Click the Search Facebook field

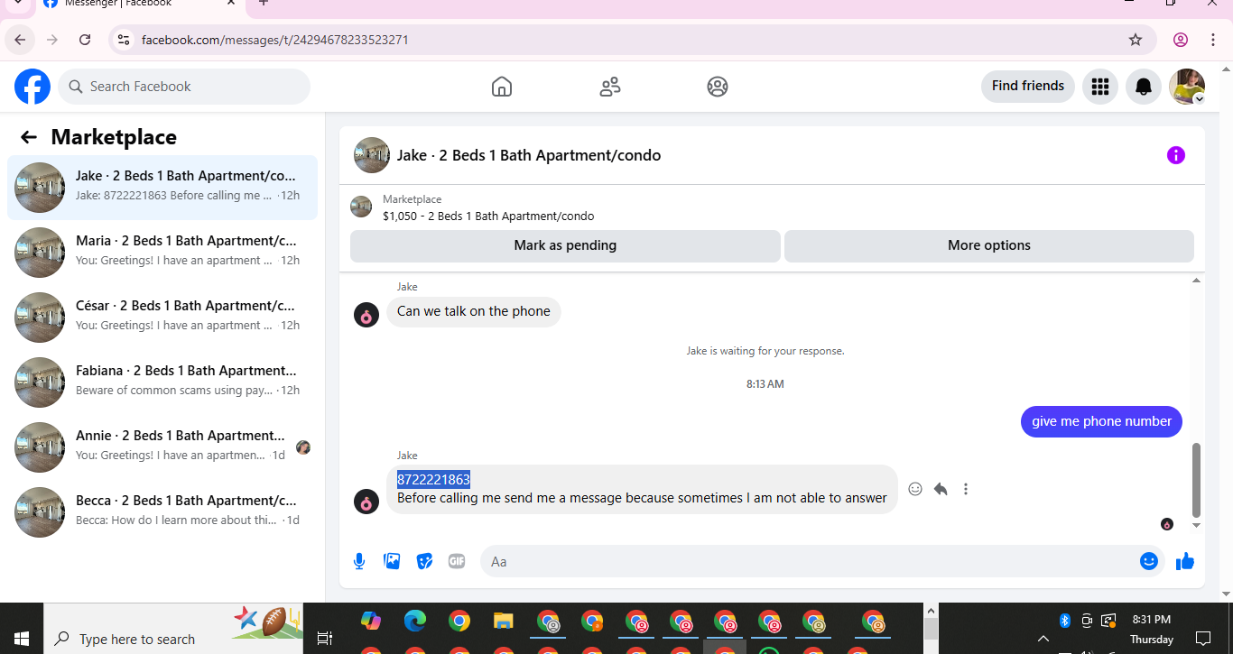[x=184, y=87]
